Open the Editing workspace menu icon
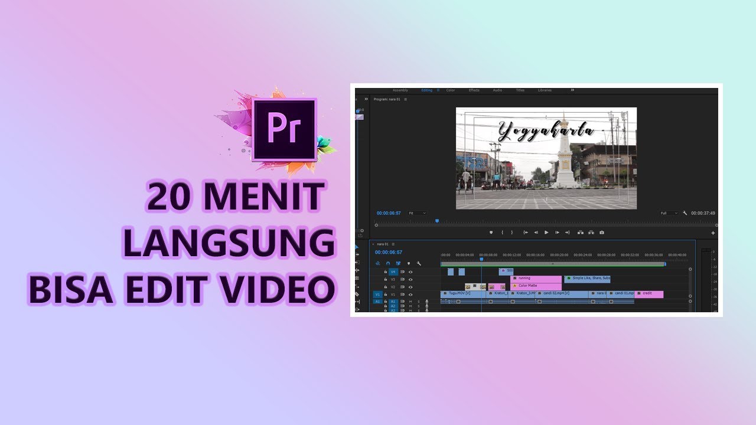This screenshot has height=425, width=756. pyautogui.click(x=438, y=90)
